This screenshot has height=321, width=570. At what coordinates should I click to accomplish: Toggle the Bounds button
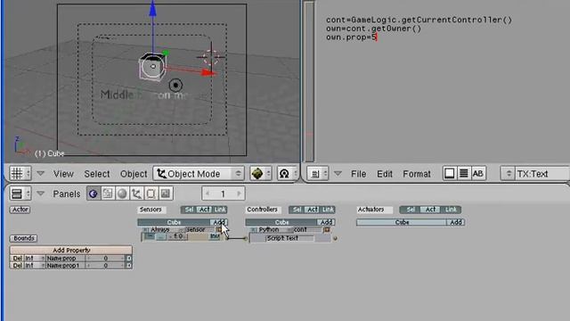(24, 238)
